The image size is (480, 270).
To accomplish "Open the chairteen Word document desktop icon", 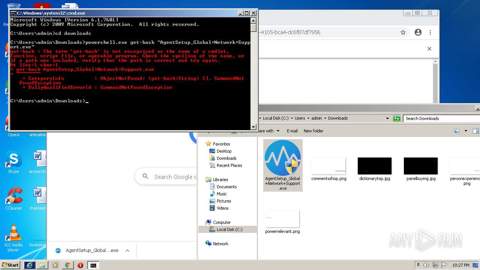I will (x=38, y=199).
